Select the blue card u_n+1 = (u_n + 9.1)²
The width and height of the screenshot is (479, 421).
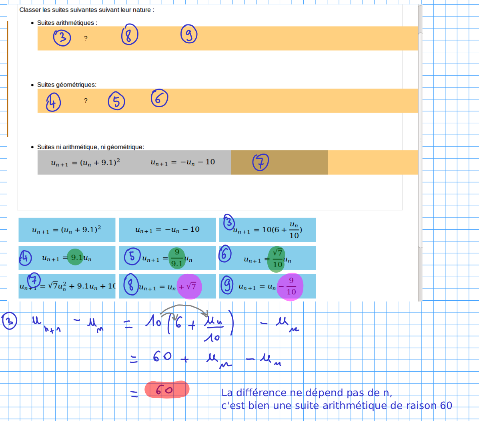pos(67,230)
